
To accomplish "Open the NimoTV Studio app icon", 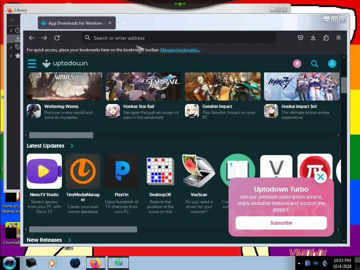I will [x=44, y=171].
